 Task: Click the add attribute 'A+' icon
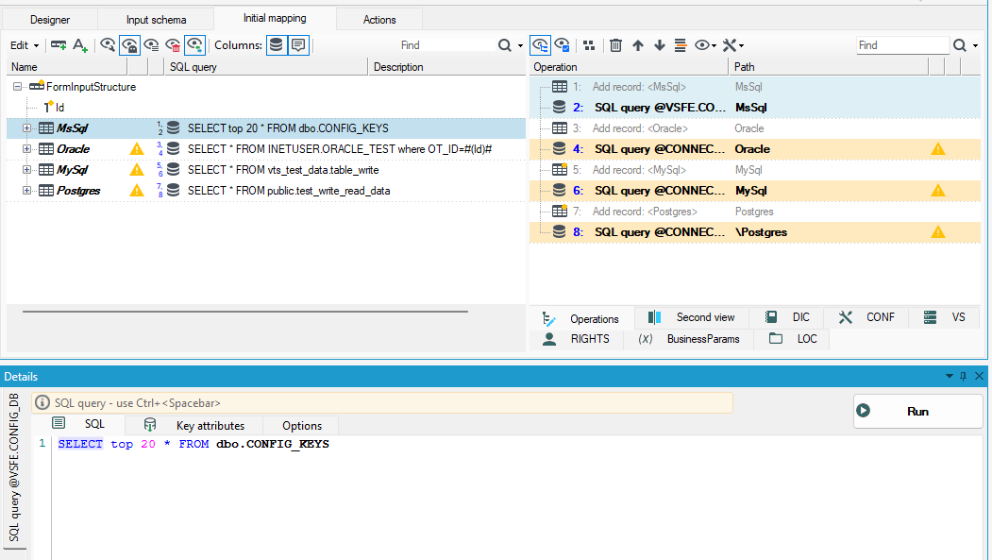(80, 45)
